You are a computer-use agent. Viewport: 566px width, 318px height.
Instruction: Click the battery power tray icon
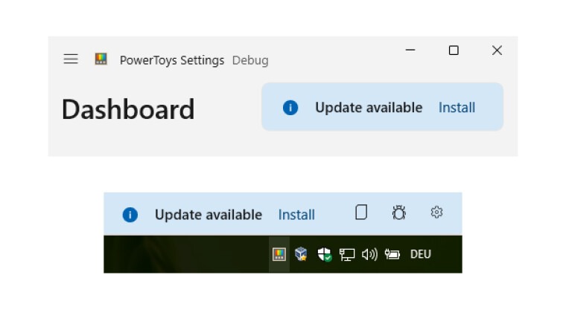392,254
